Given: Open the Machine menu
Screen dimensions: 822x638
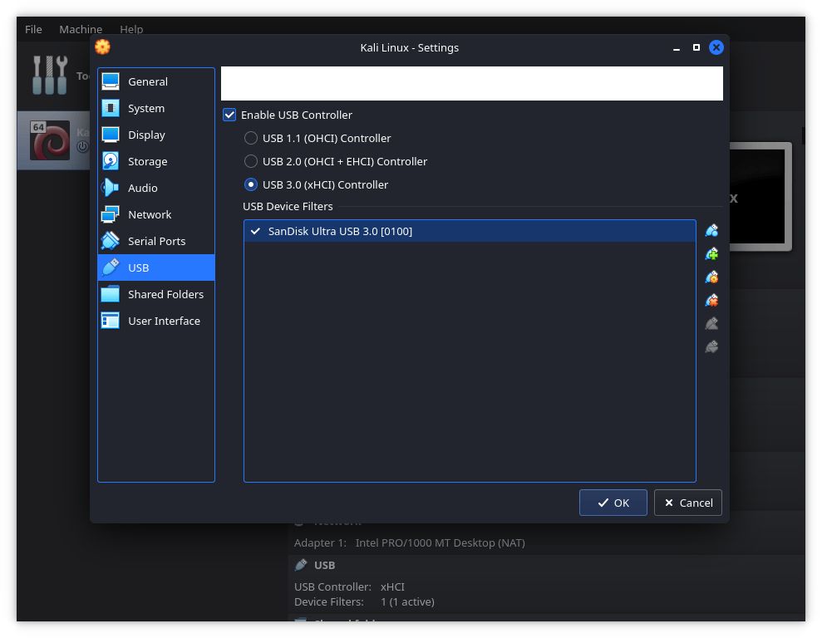Looking at the screenshot, I should 81,29.
